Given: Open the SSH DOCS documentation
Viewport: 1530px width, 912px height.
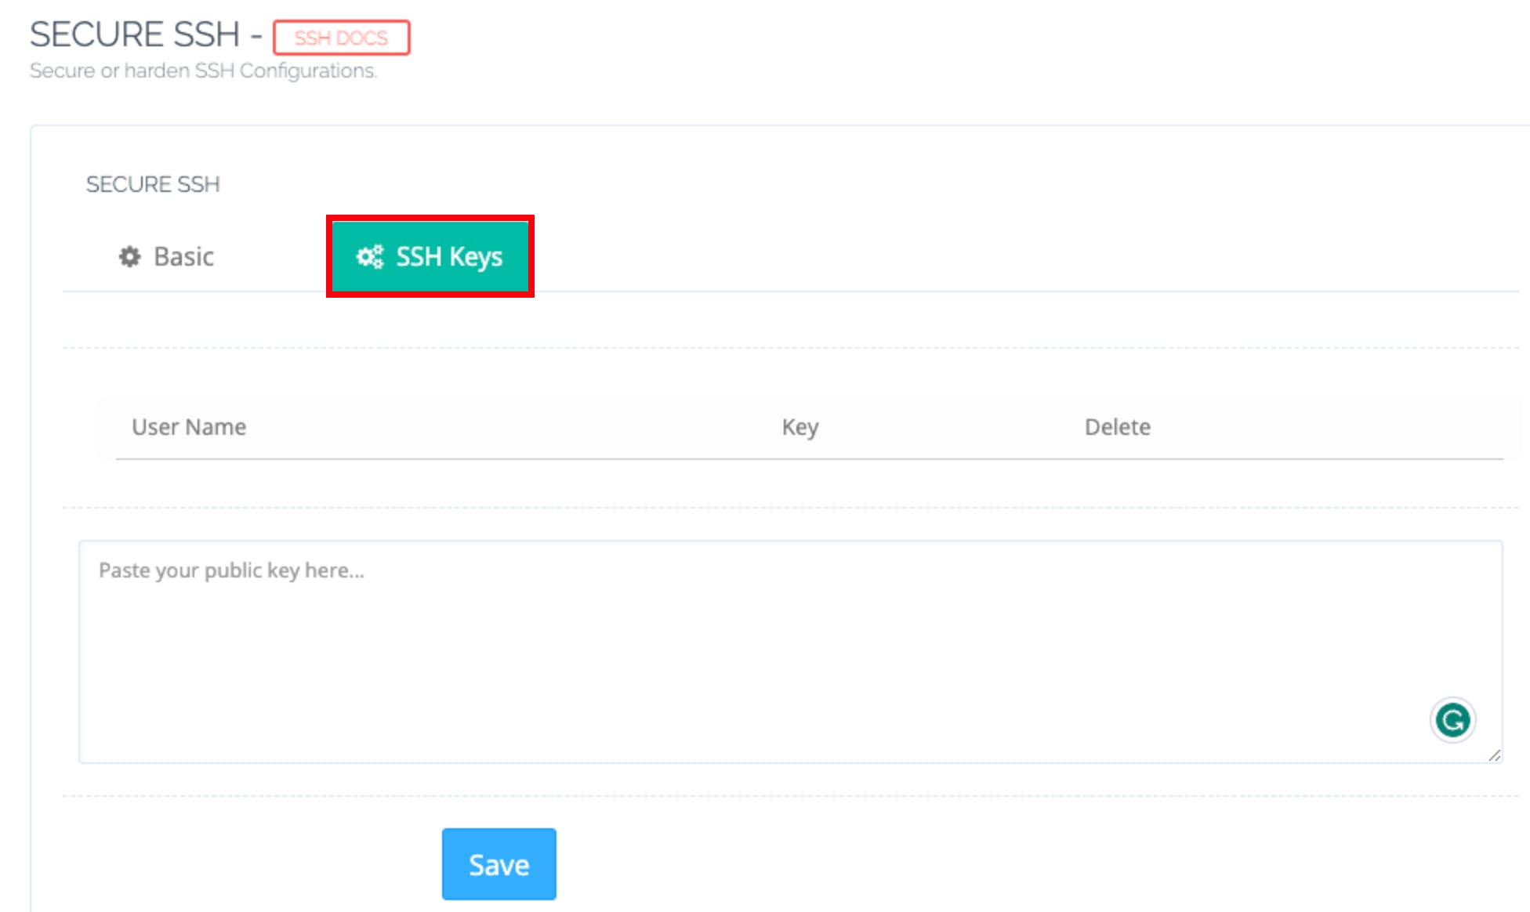Looking at the screenshot, I should tap(341, 37).
